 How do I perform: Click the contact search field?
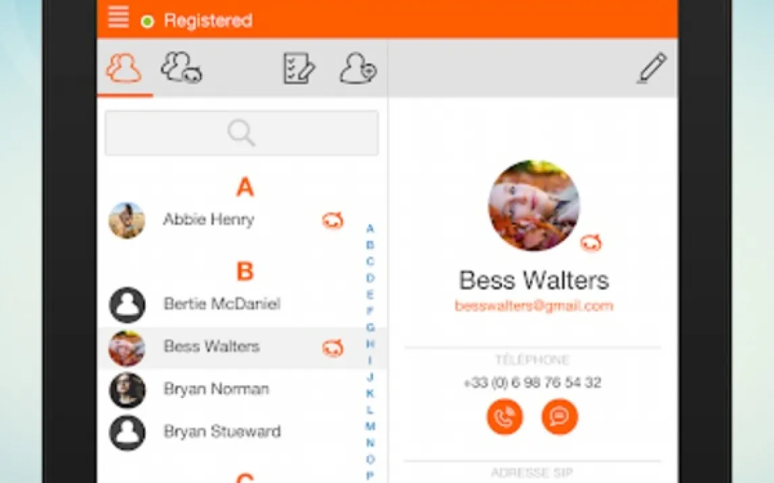click(242, 133)
